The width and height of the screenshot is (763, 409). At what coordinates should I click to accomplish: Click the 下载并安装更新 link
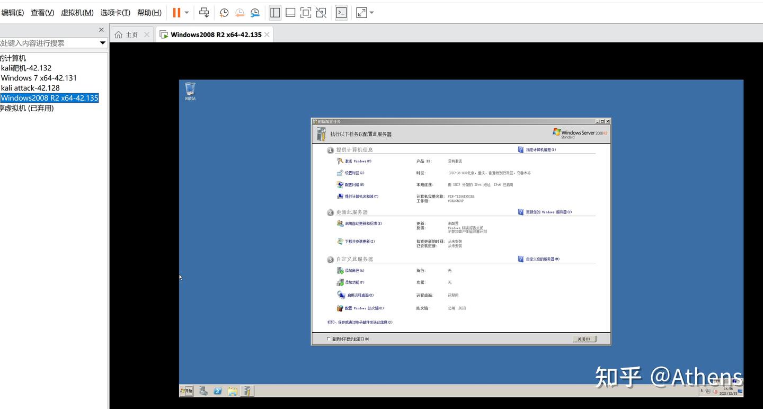pos(360,242)
